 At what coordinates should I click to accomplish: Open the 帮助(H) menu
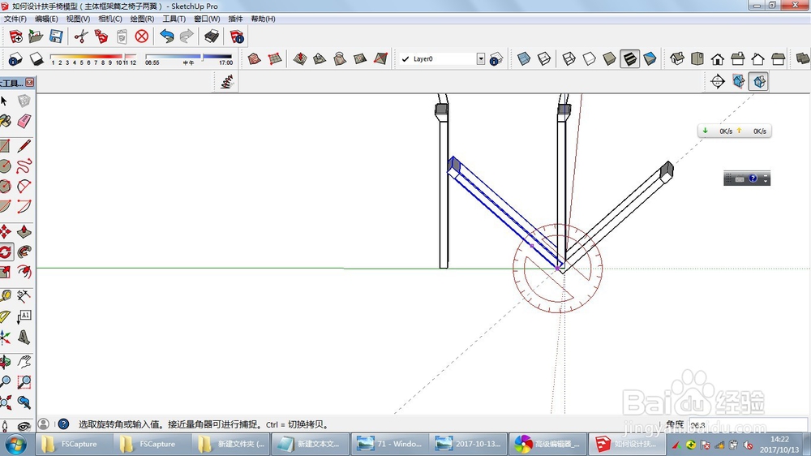click(263, 19)
